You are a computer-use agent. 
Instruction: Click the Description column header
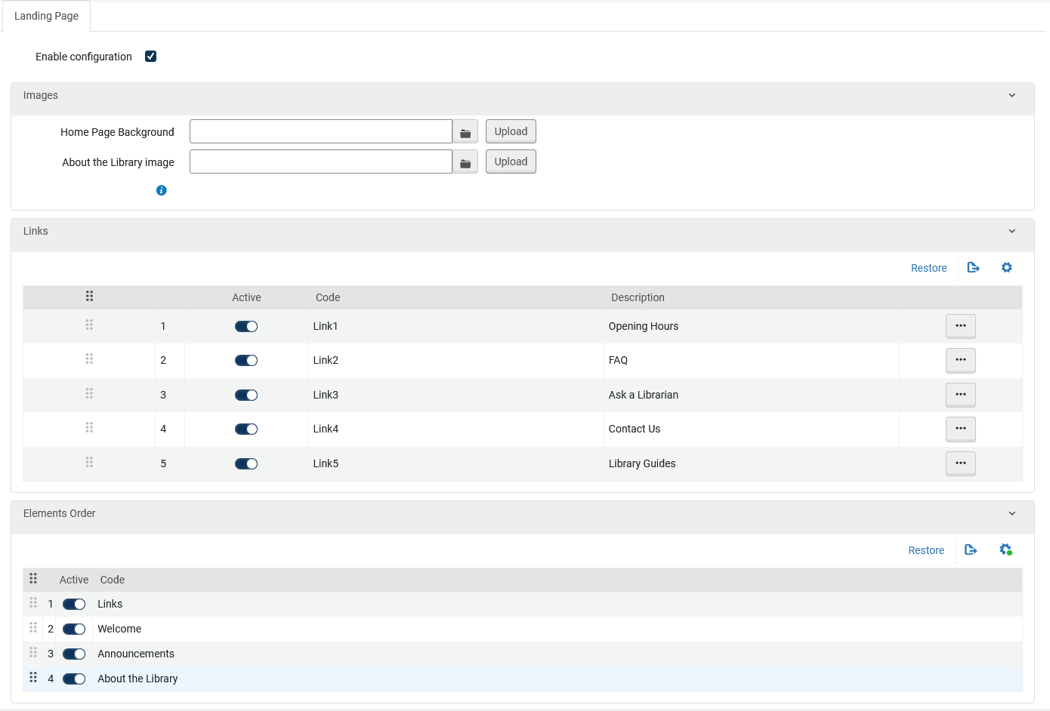(638, 297)
